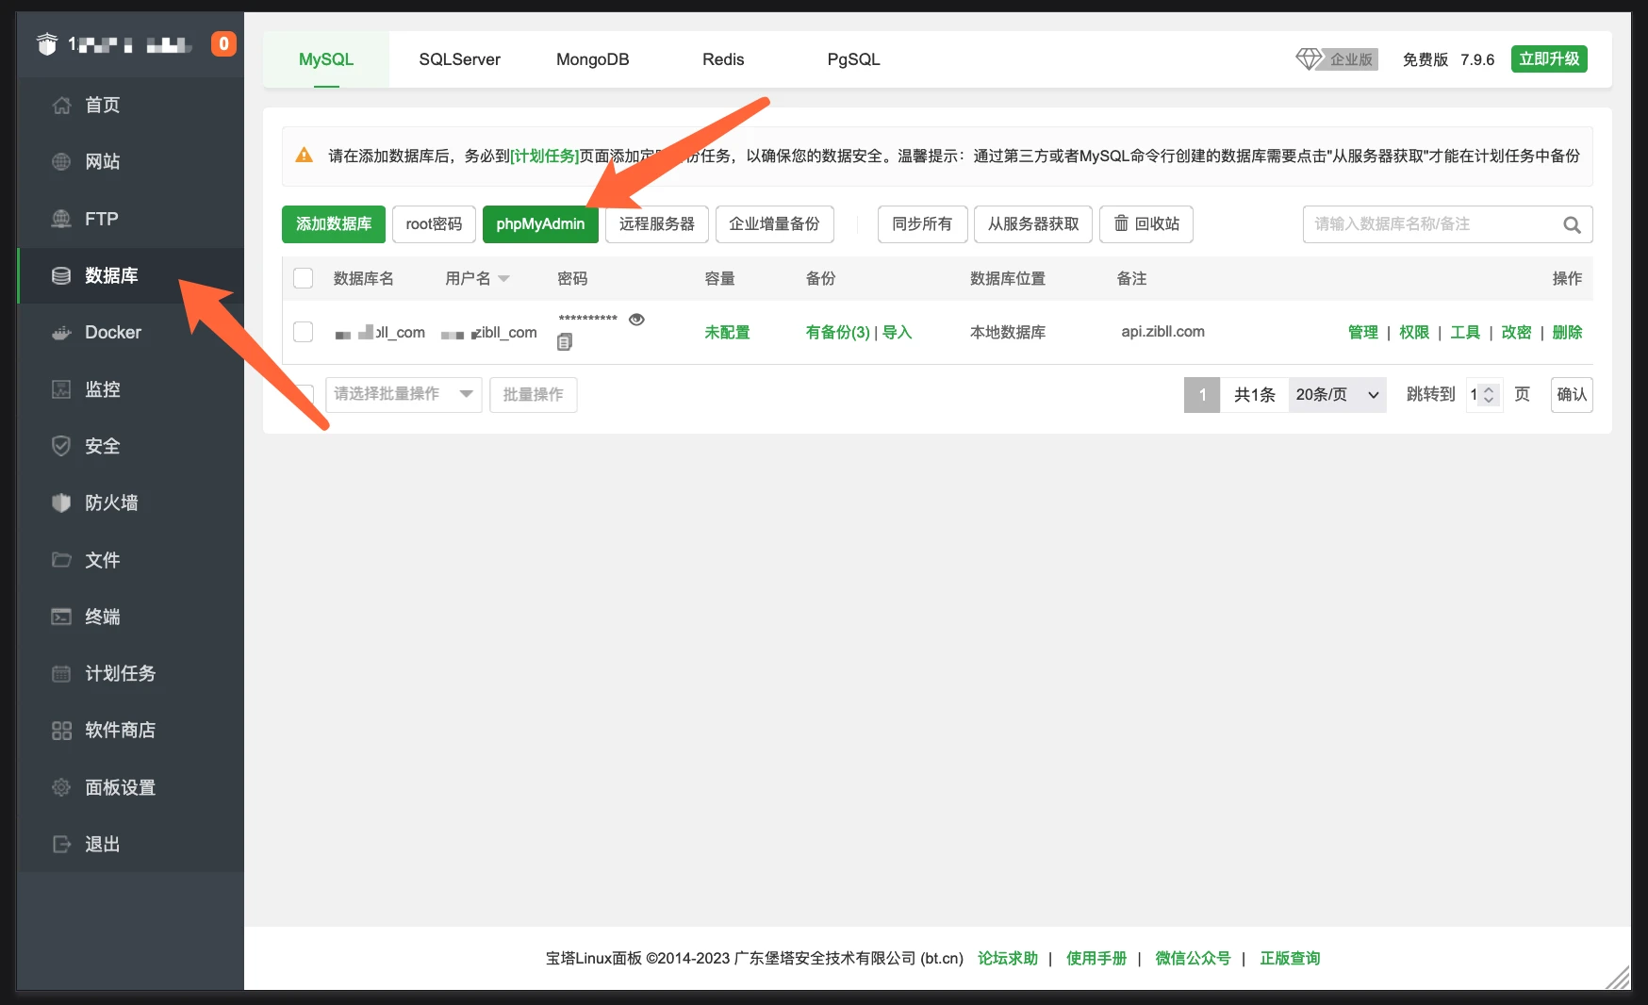Image resolution: width=1648 pixels, height=1005 pixels.
Task: Select all databases with header checkbox
Action: (x=303, y=278)
